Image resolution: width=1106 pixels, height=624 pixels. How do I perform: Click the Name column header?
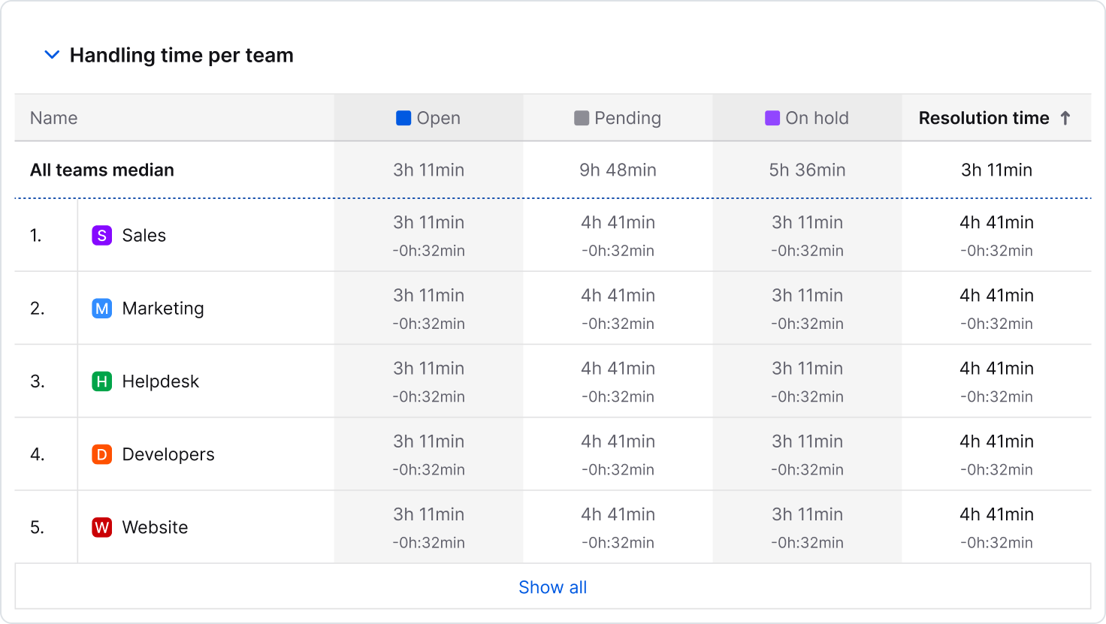click(53, 118)
